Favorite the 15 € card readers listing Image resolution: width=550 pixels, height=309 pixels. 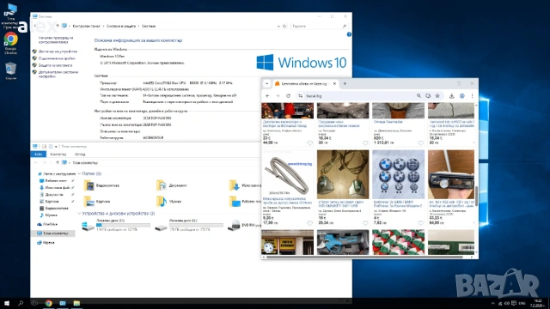[x=365, y=223]
